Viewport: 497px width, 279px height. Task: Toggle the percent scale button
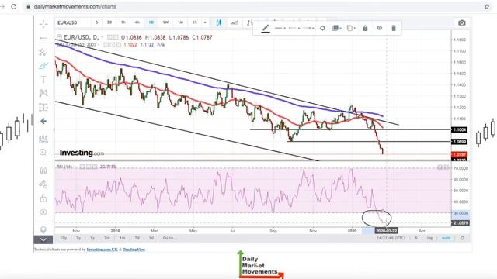(416, 238)
